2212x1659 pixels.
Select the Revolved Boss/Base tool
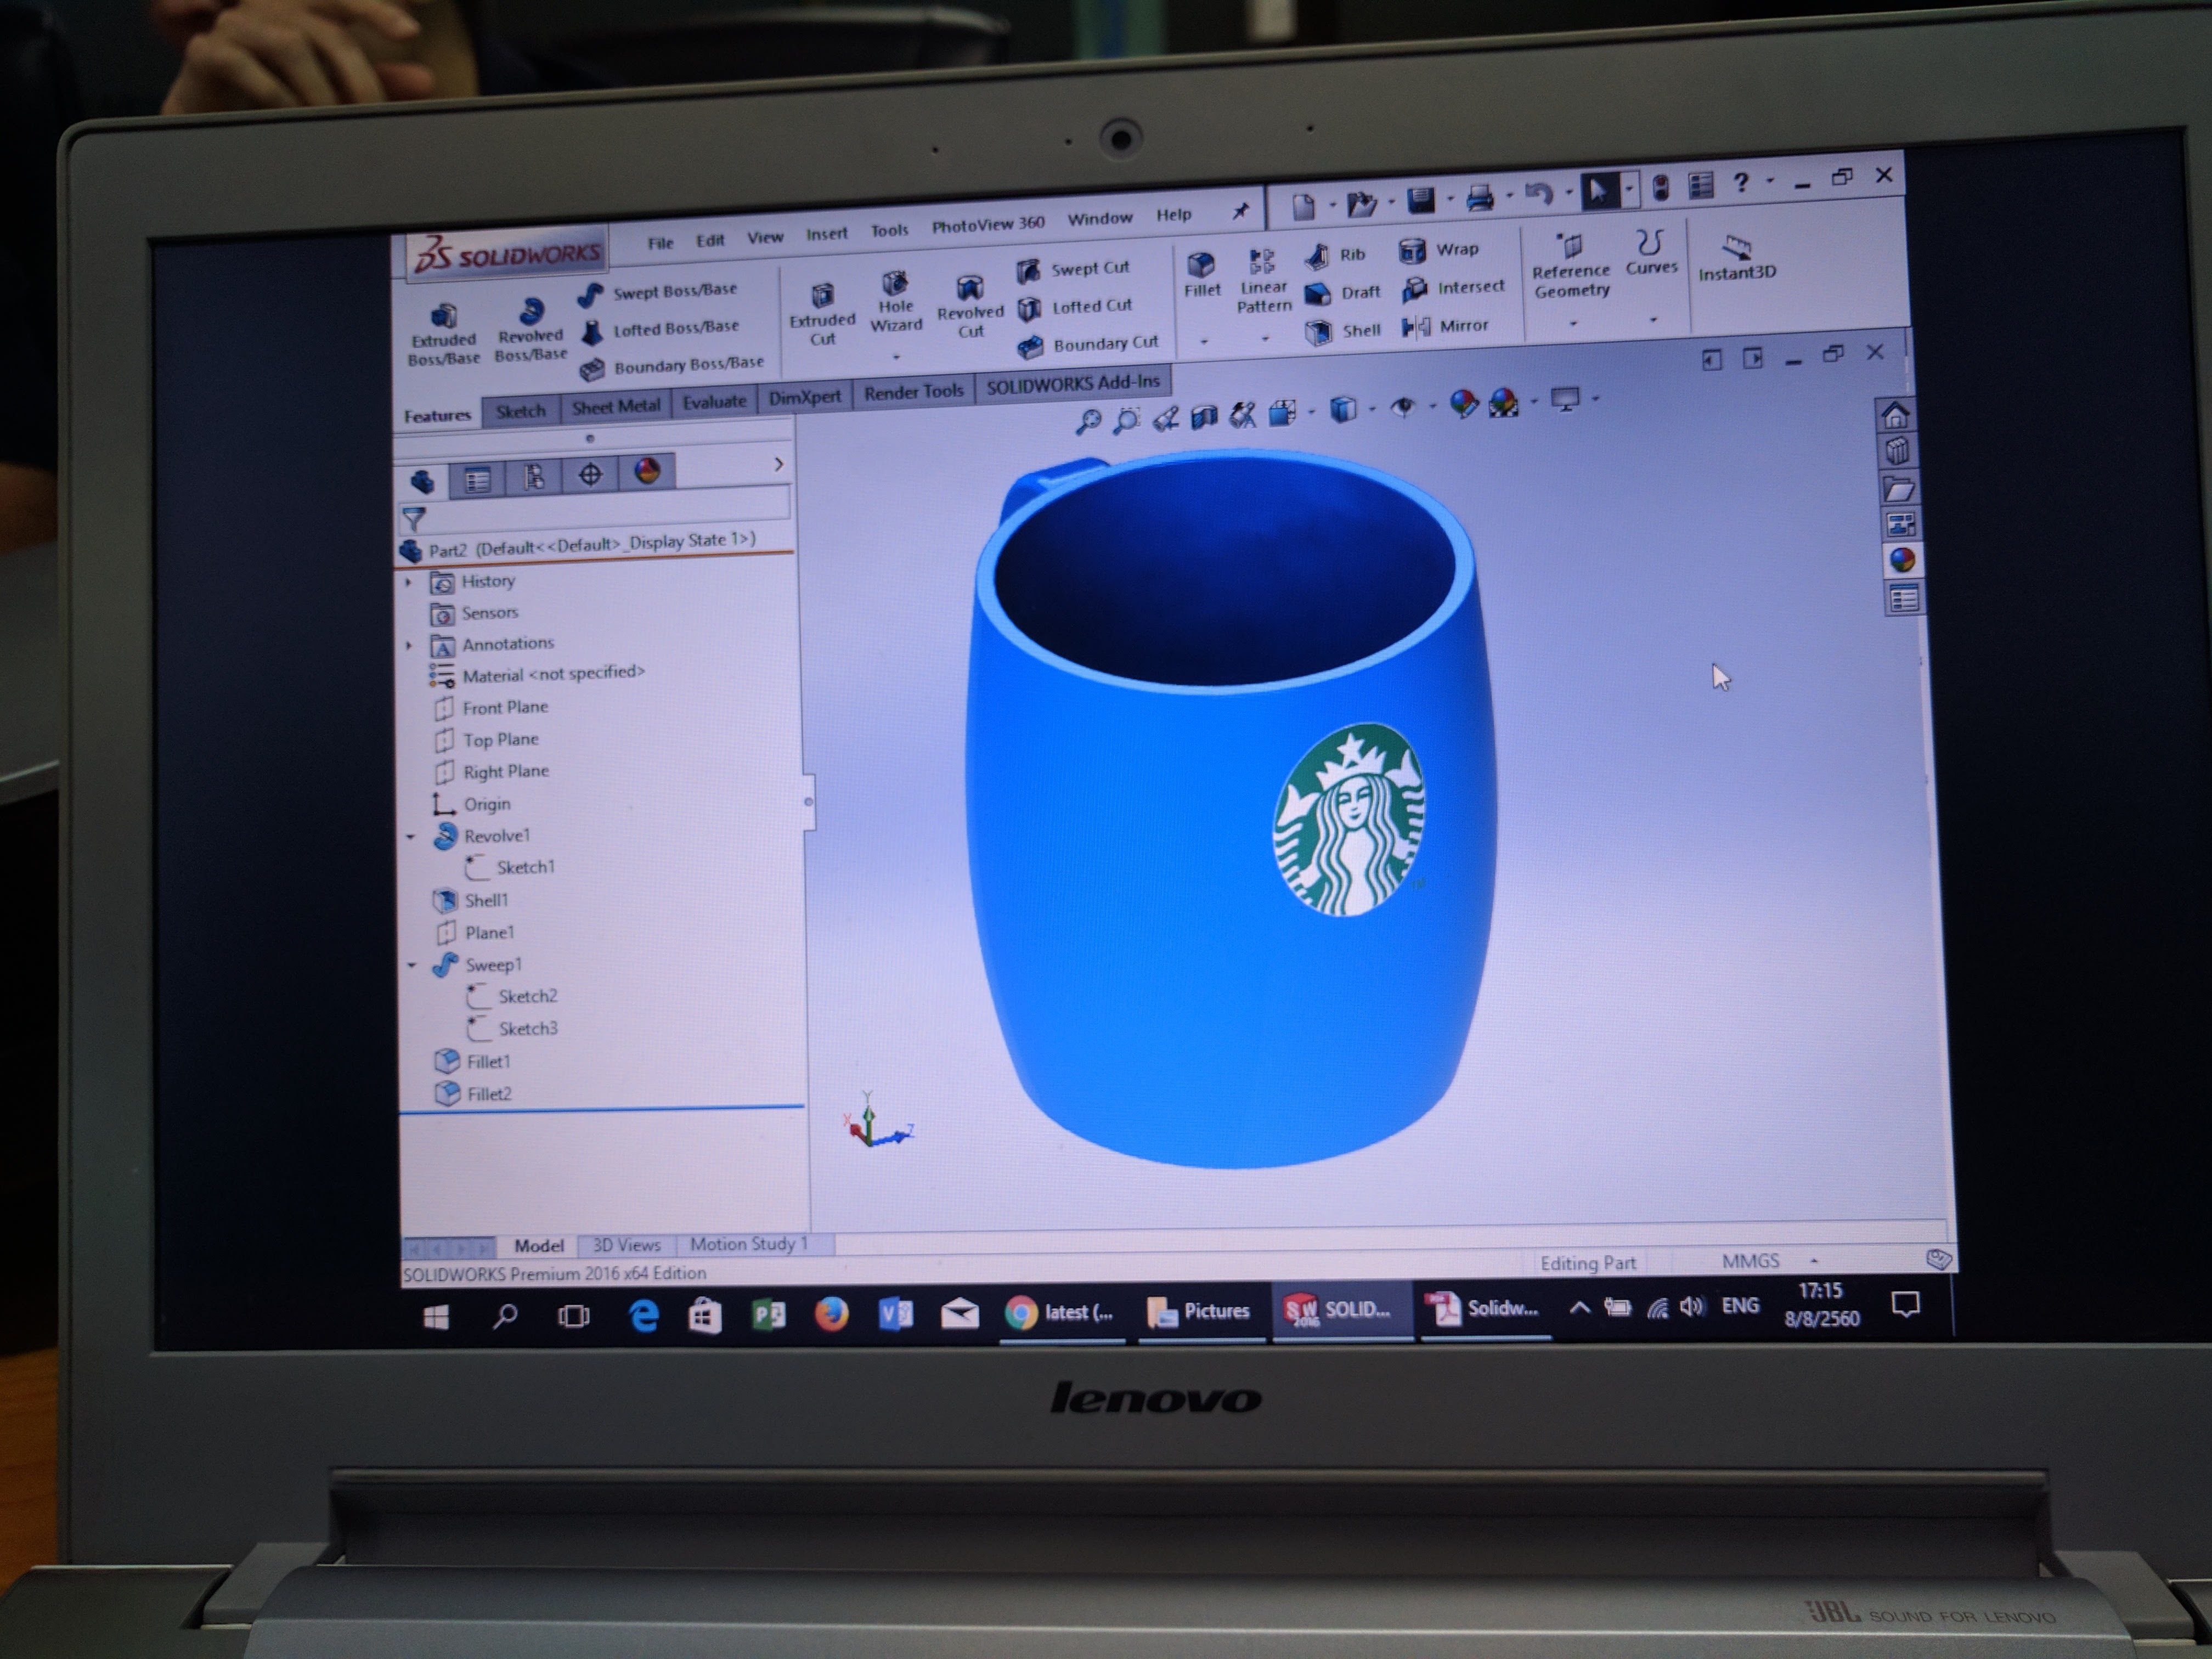point(530,330)
